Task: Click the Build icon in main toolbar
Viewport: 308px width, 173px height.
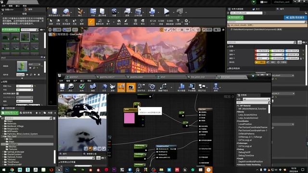Action: click(152, 12)
